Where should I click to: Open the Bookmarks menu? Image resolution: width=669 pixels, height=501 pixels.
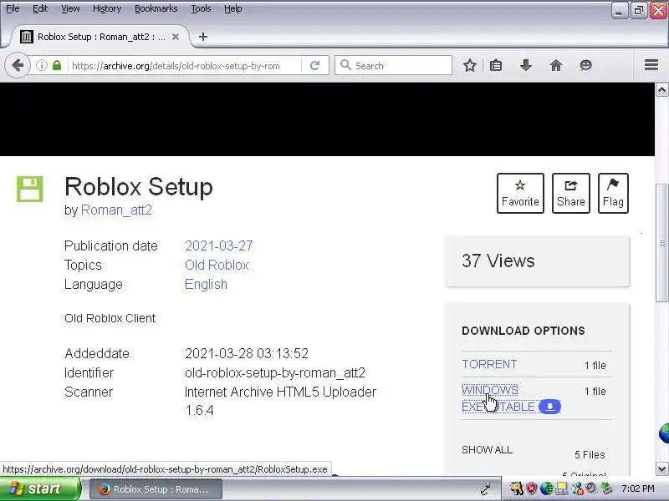point(156,8)
